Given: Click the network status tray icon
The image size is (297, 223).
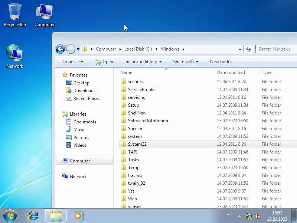Looking at the screenshot, I should pyautogui.click(x=248, y=216).
